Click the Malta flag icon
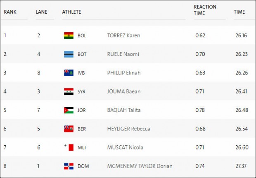The width and height of the screenshot is (256, 178). [x=69, y=147]
